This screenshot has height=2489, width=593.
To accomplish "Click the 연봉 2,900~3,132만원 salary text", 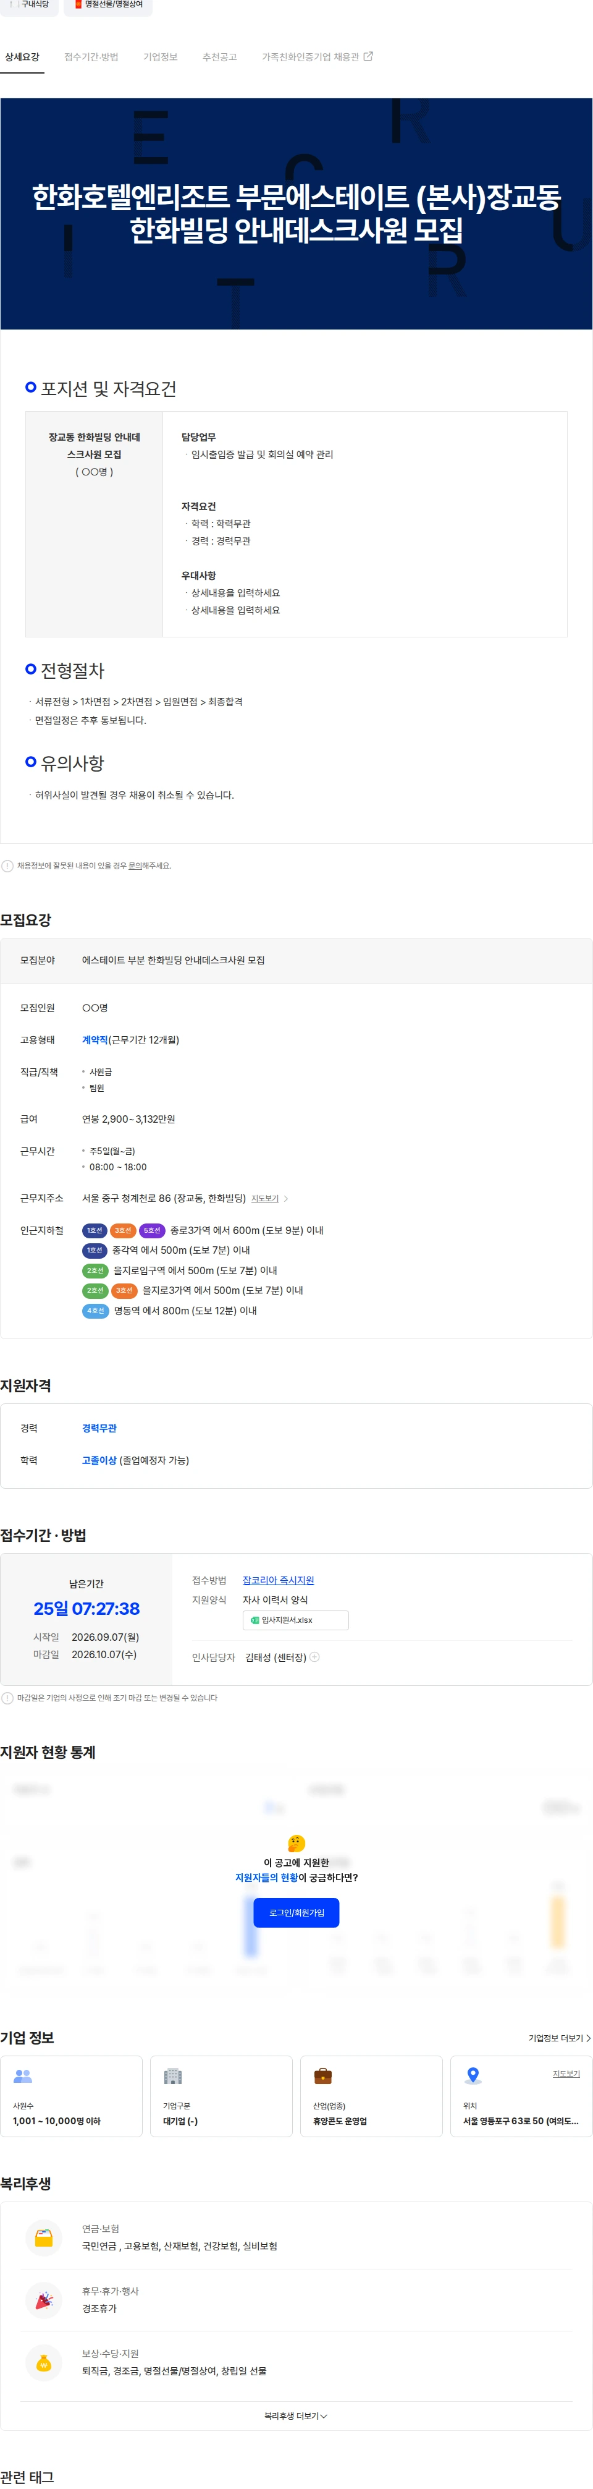I will (128, 1119).
